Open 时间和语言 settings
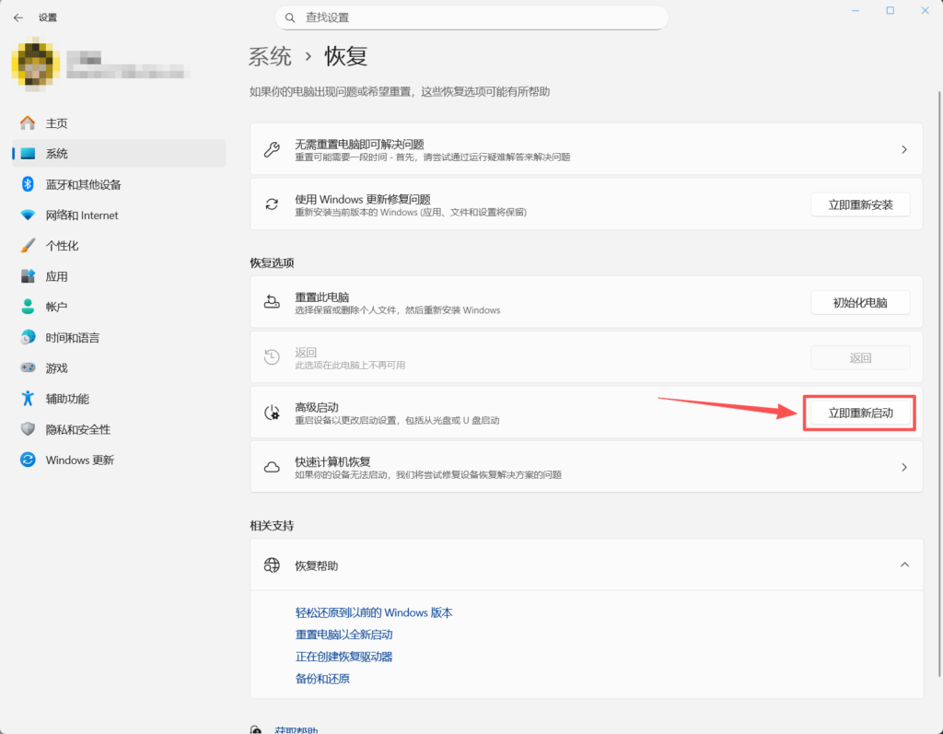 72,338
